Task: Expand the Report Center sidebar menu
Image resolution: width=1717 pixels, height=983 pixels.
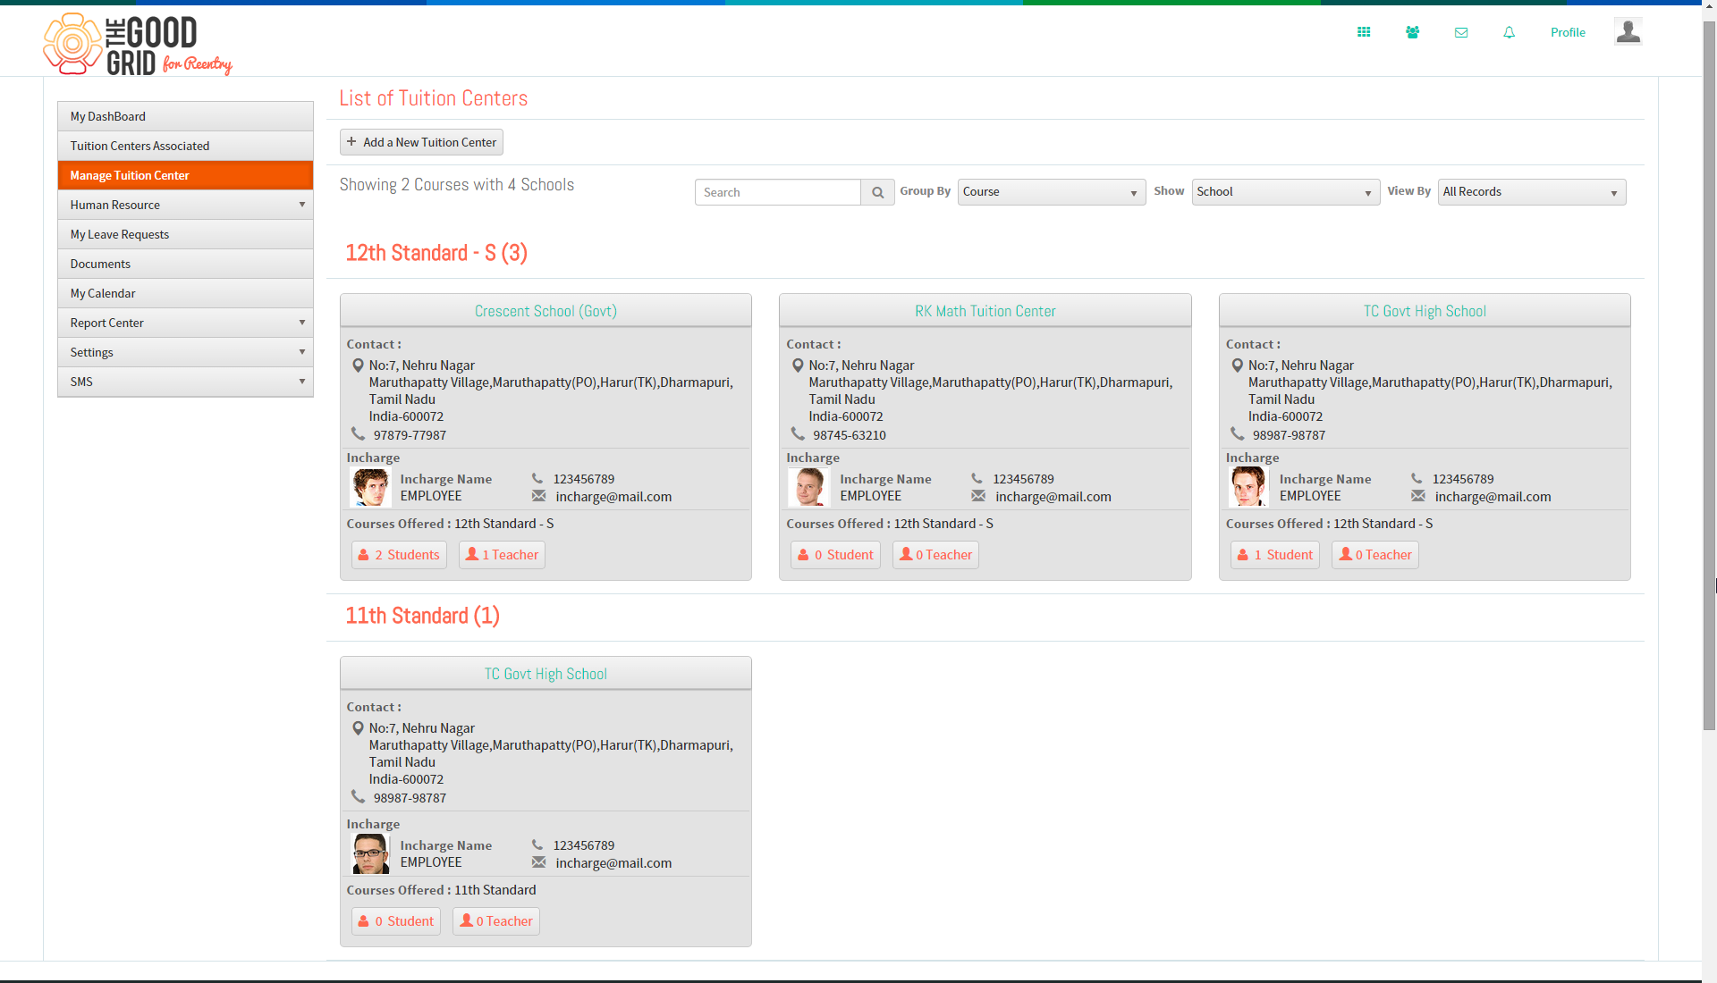Action: [185, 323]
